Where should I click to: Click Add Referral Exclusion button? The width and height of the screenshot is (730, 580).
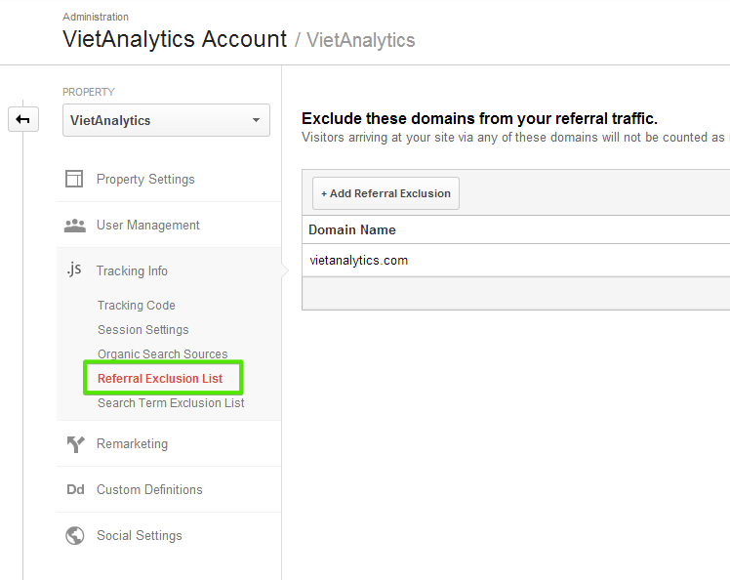[385, 193]
